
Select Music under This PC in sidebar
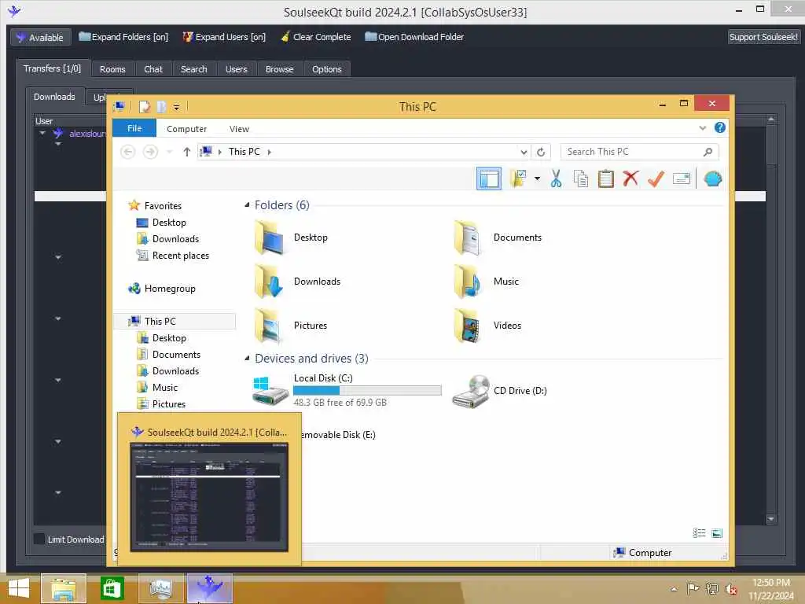[x=157, y=388]
